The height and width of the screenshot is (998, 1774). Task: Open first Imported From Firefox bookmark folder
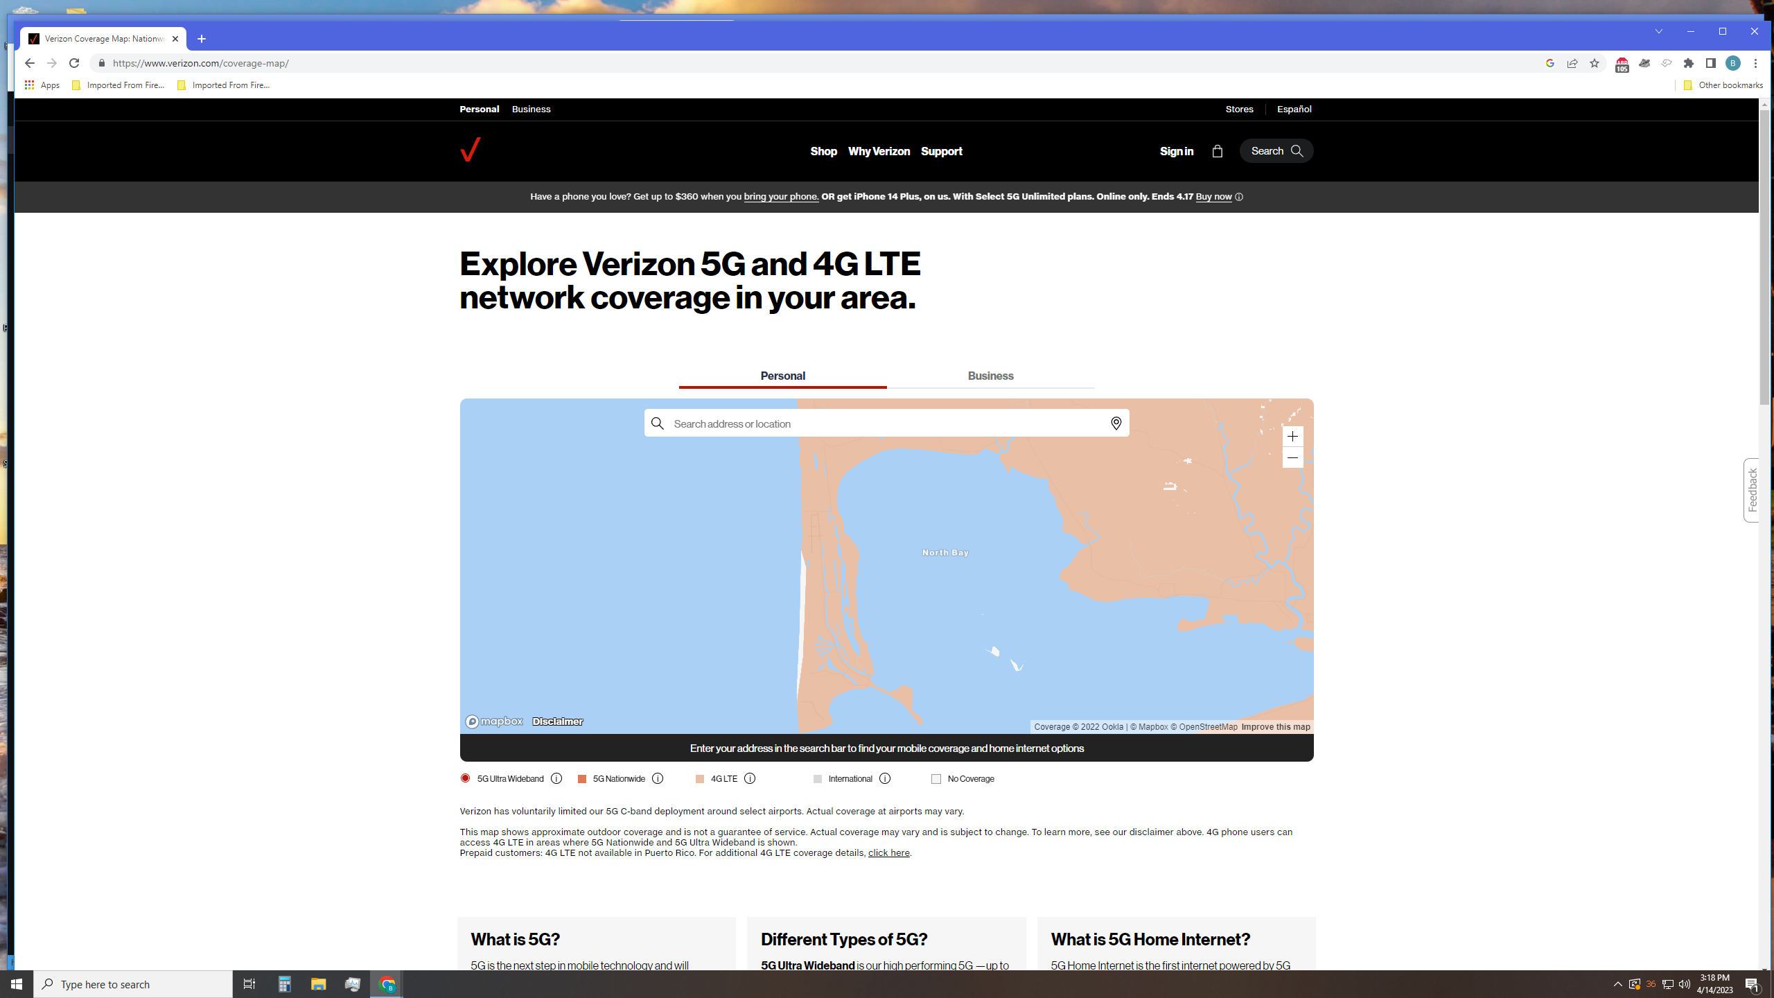point(118,85)
